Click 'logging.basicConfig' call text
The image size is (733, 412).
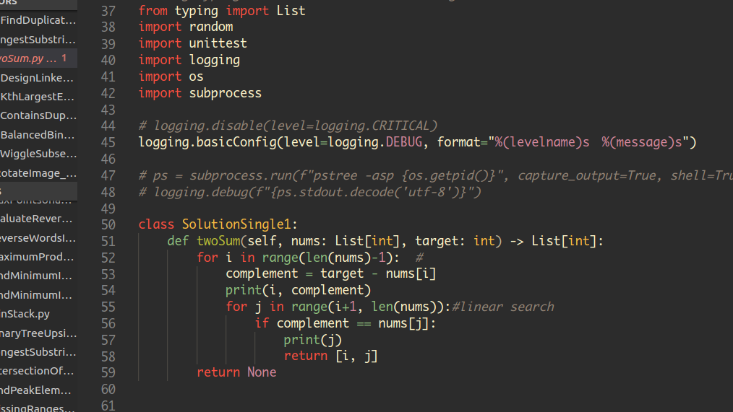click(x=207, y=142)
